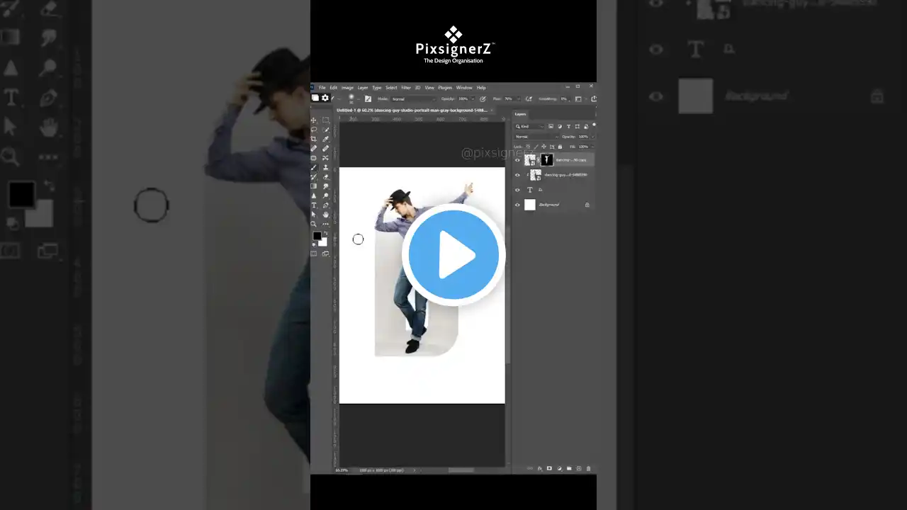Screen dimensions: 907x510
Task: Open the Window menu
Action: point(464,87)
